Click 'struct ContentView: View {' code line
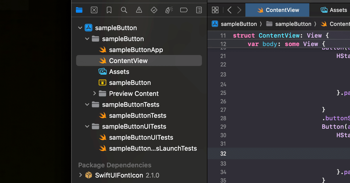This screenshot has width=350, height=183. pos(281,35)
